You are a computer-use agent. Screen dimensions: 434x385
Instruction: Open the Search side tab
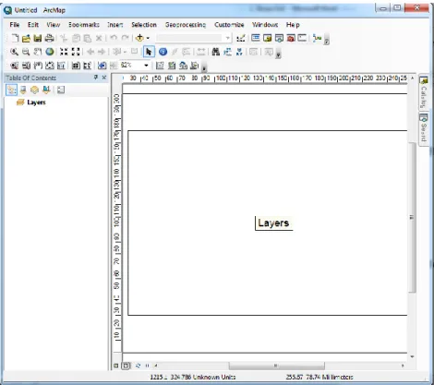click(424, 128)
